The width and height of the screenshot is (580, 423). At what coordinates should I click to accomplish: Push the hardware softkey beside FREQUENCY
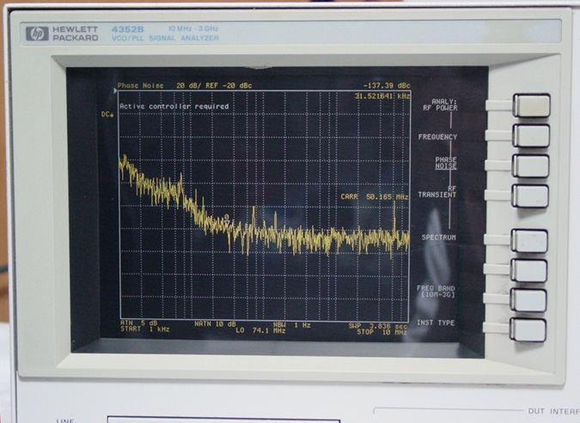coord(531,136)
